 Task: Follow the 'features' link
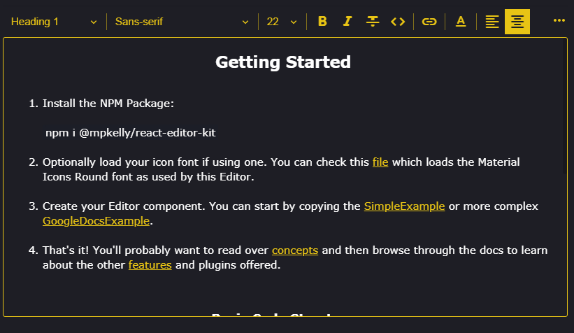(x=150, y=265)
